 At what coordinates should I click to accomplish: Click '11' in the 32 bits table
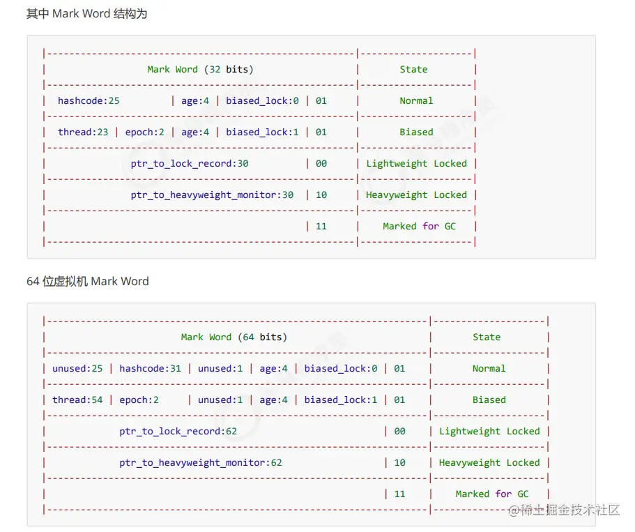coord(321,226)
